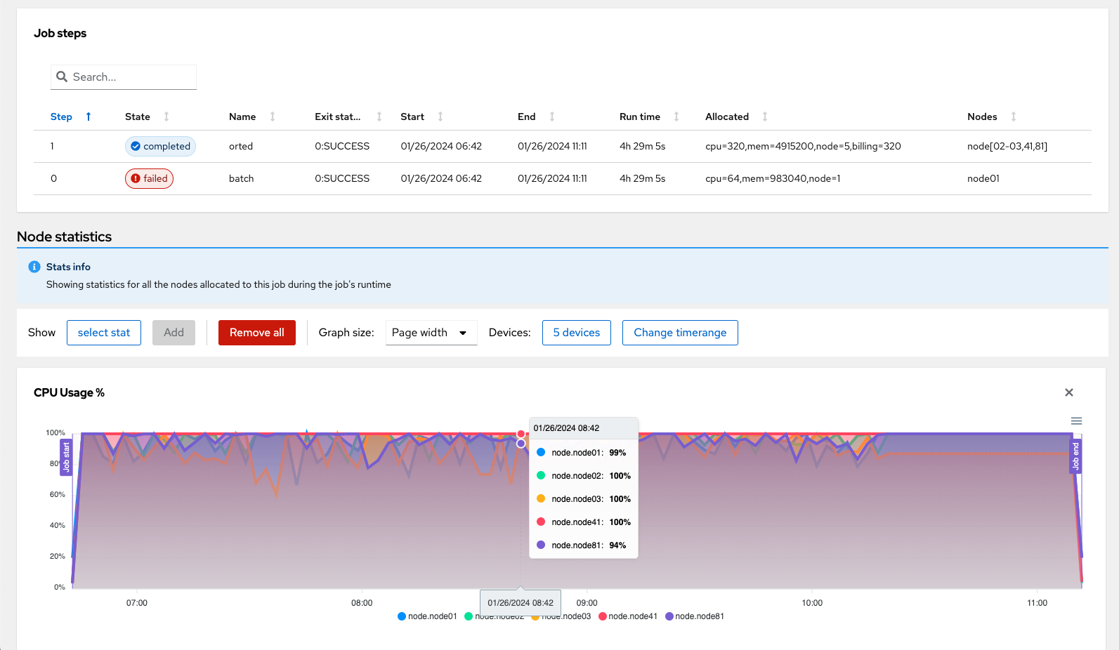
Task: Click the Step column header
Action: click(61, 117)
